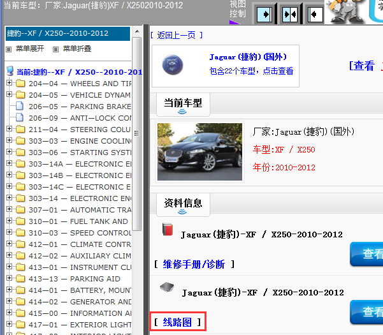Open the 当前:捷豹--XF root tree item
Image resolution: width=383 pixels, height=335 pixels.
coord(80,72)
